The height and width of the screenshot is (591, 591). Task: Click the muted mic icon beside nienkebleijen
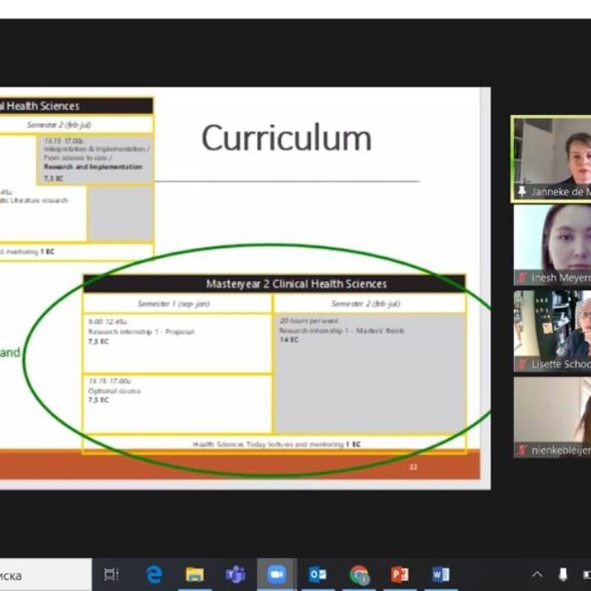(522, 450)
